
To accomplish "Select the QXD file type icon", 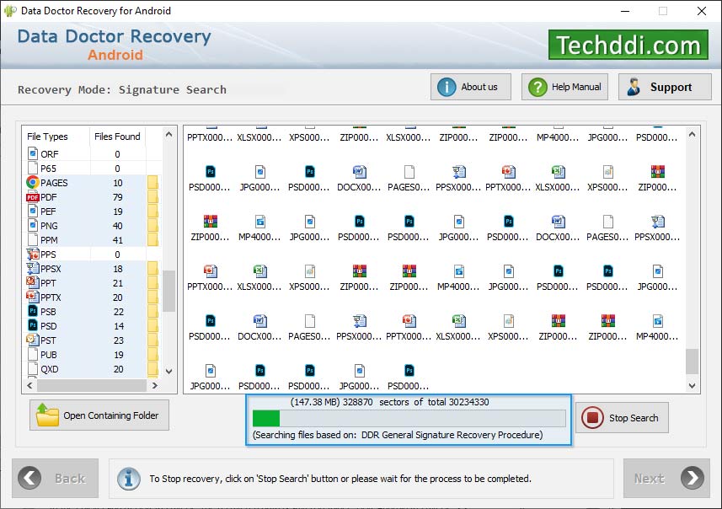I will pyautogui.click(x=33, y=368).
